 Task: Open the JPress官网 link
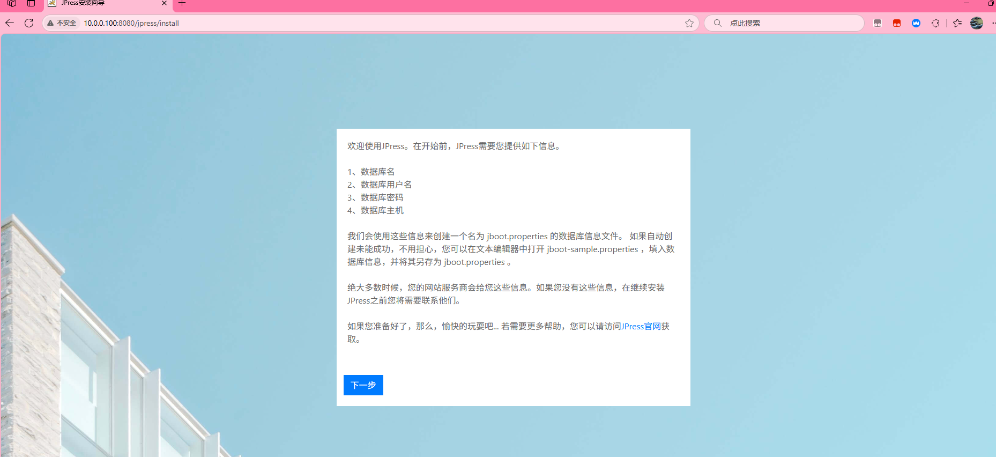click(641, 326)
